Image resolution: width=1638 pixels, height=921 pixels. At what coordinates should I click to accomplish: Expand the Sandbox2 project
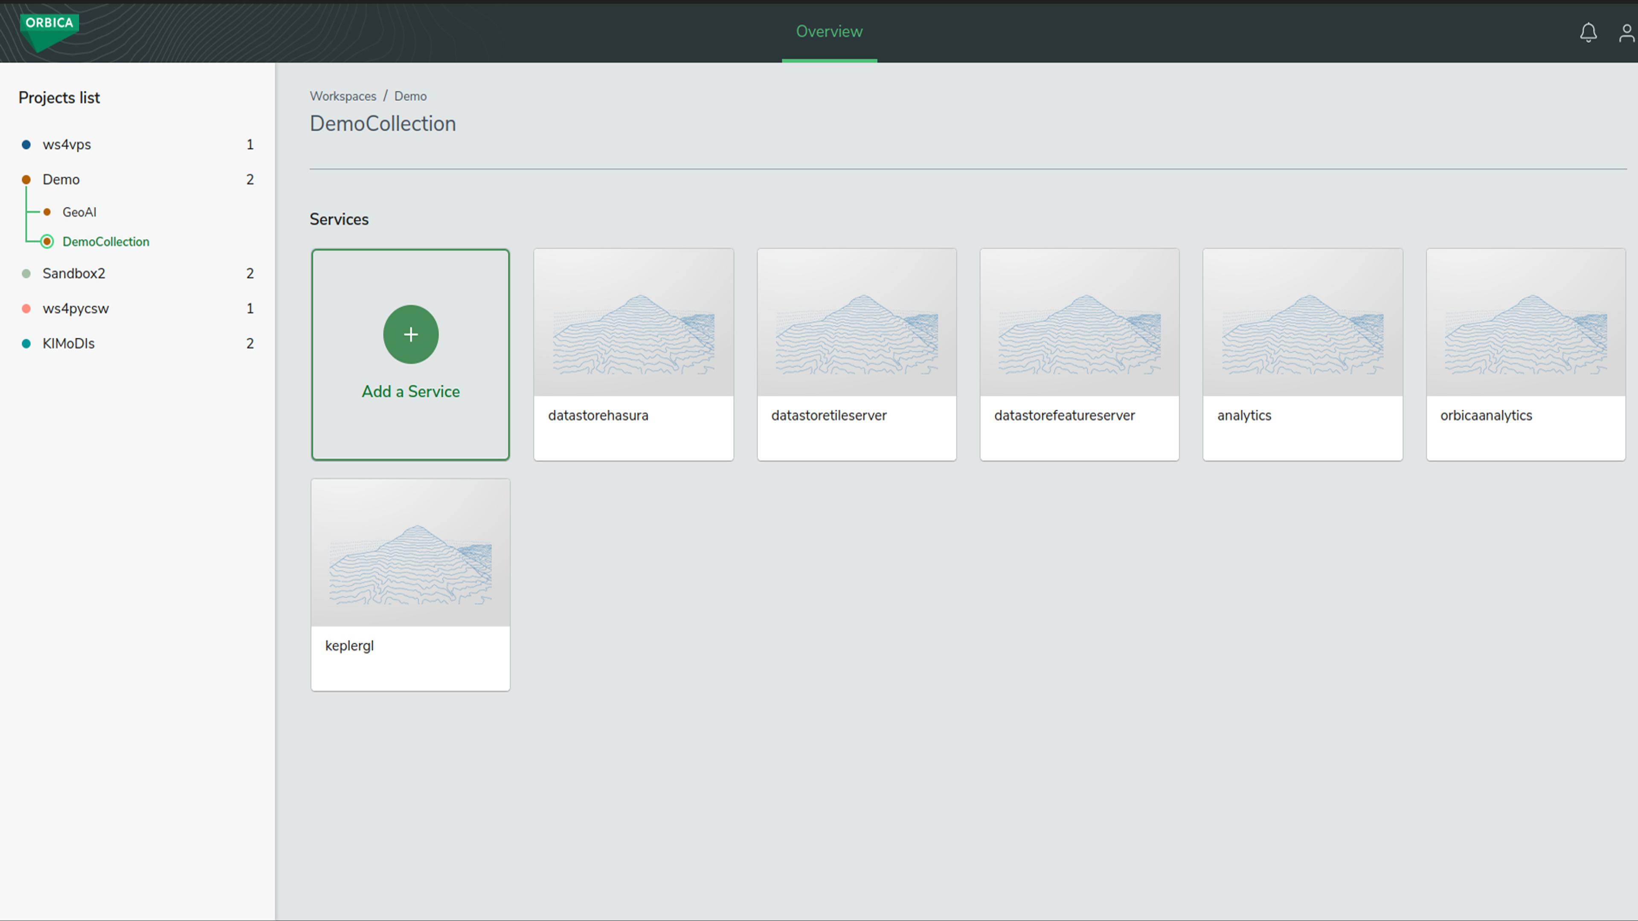tap(74, 273)
